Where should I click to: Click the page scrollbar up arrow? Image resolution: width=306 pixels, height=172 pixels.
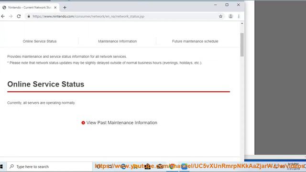point(242,23)
